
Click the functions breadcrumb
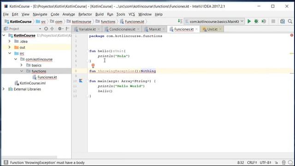[x=106, y=22]
